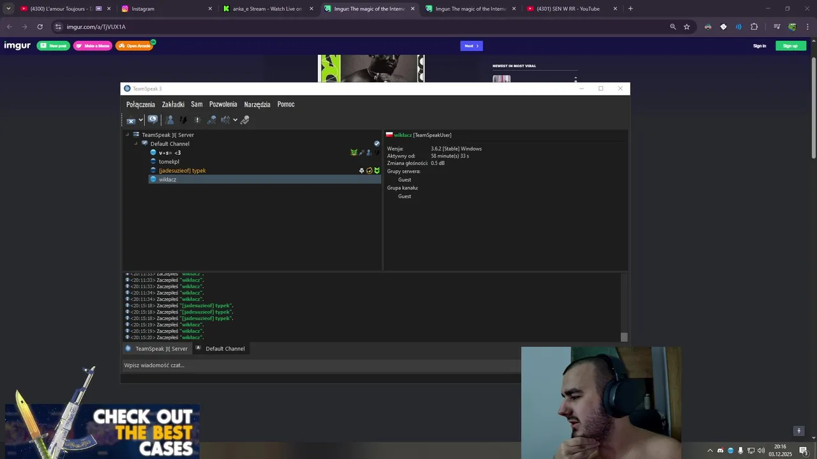Collapse the TeamSpeak ]|[ Server tree node
817x459 pixels.
coord(127,135)
